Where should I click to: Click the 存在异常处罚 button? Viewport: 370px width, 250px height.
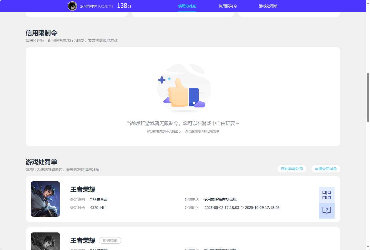point(292,169)
